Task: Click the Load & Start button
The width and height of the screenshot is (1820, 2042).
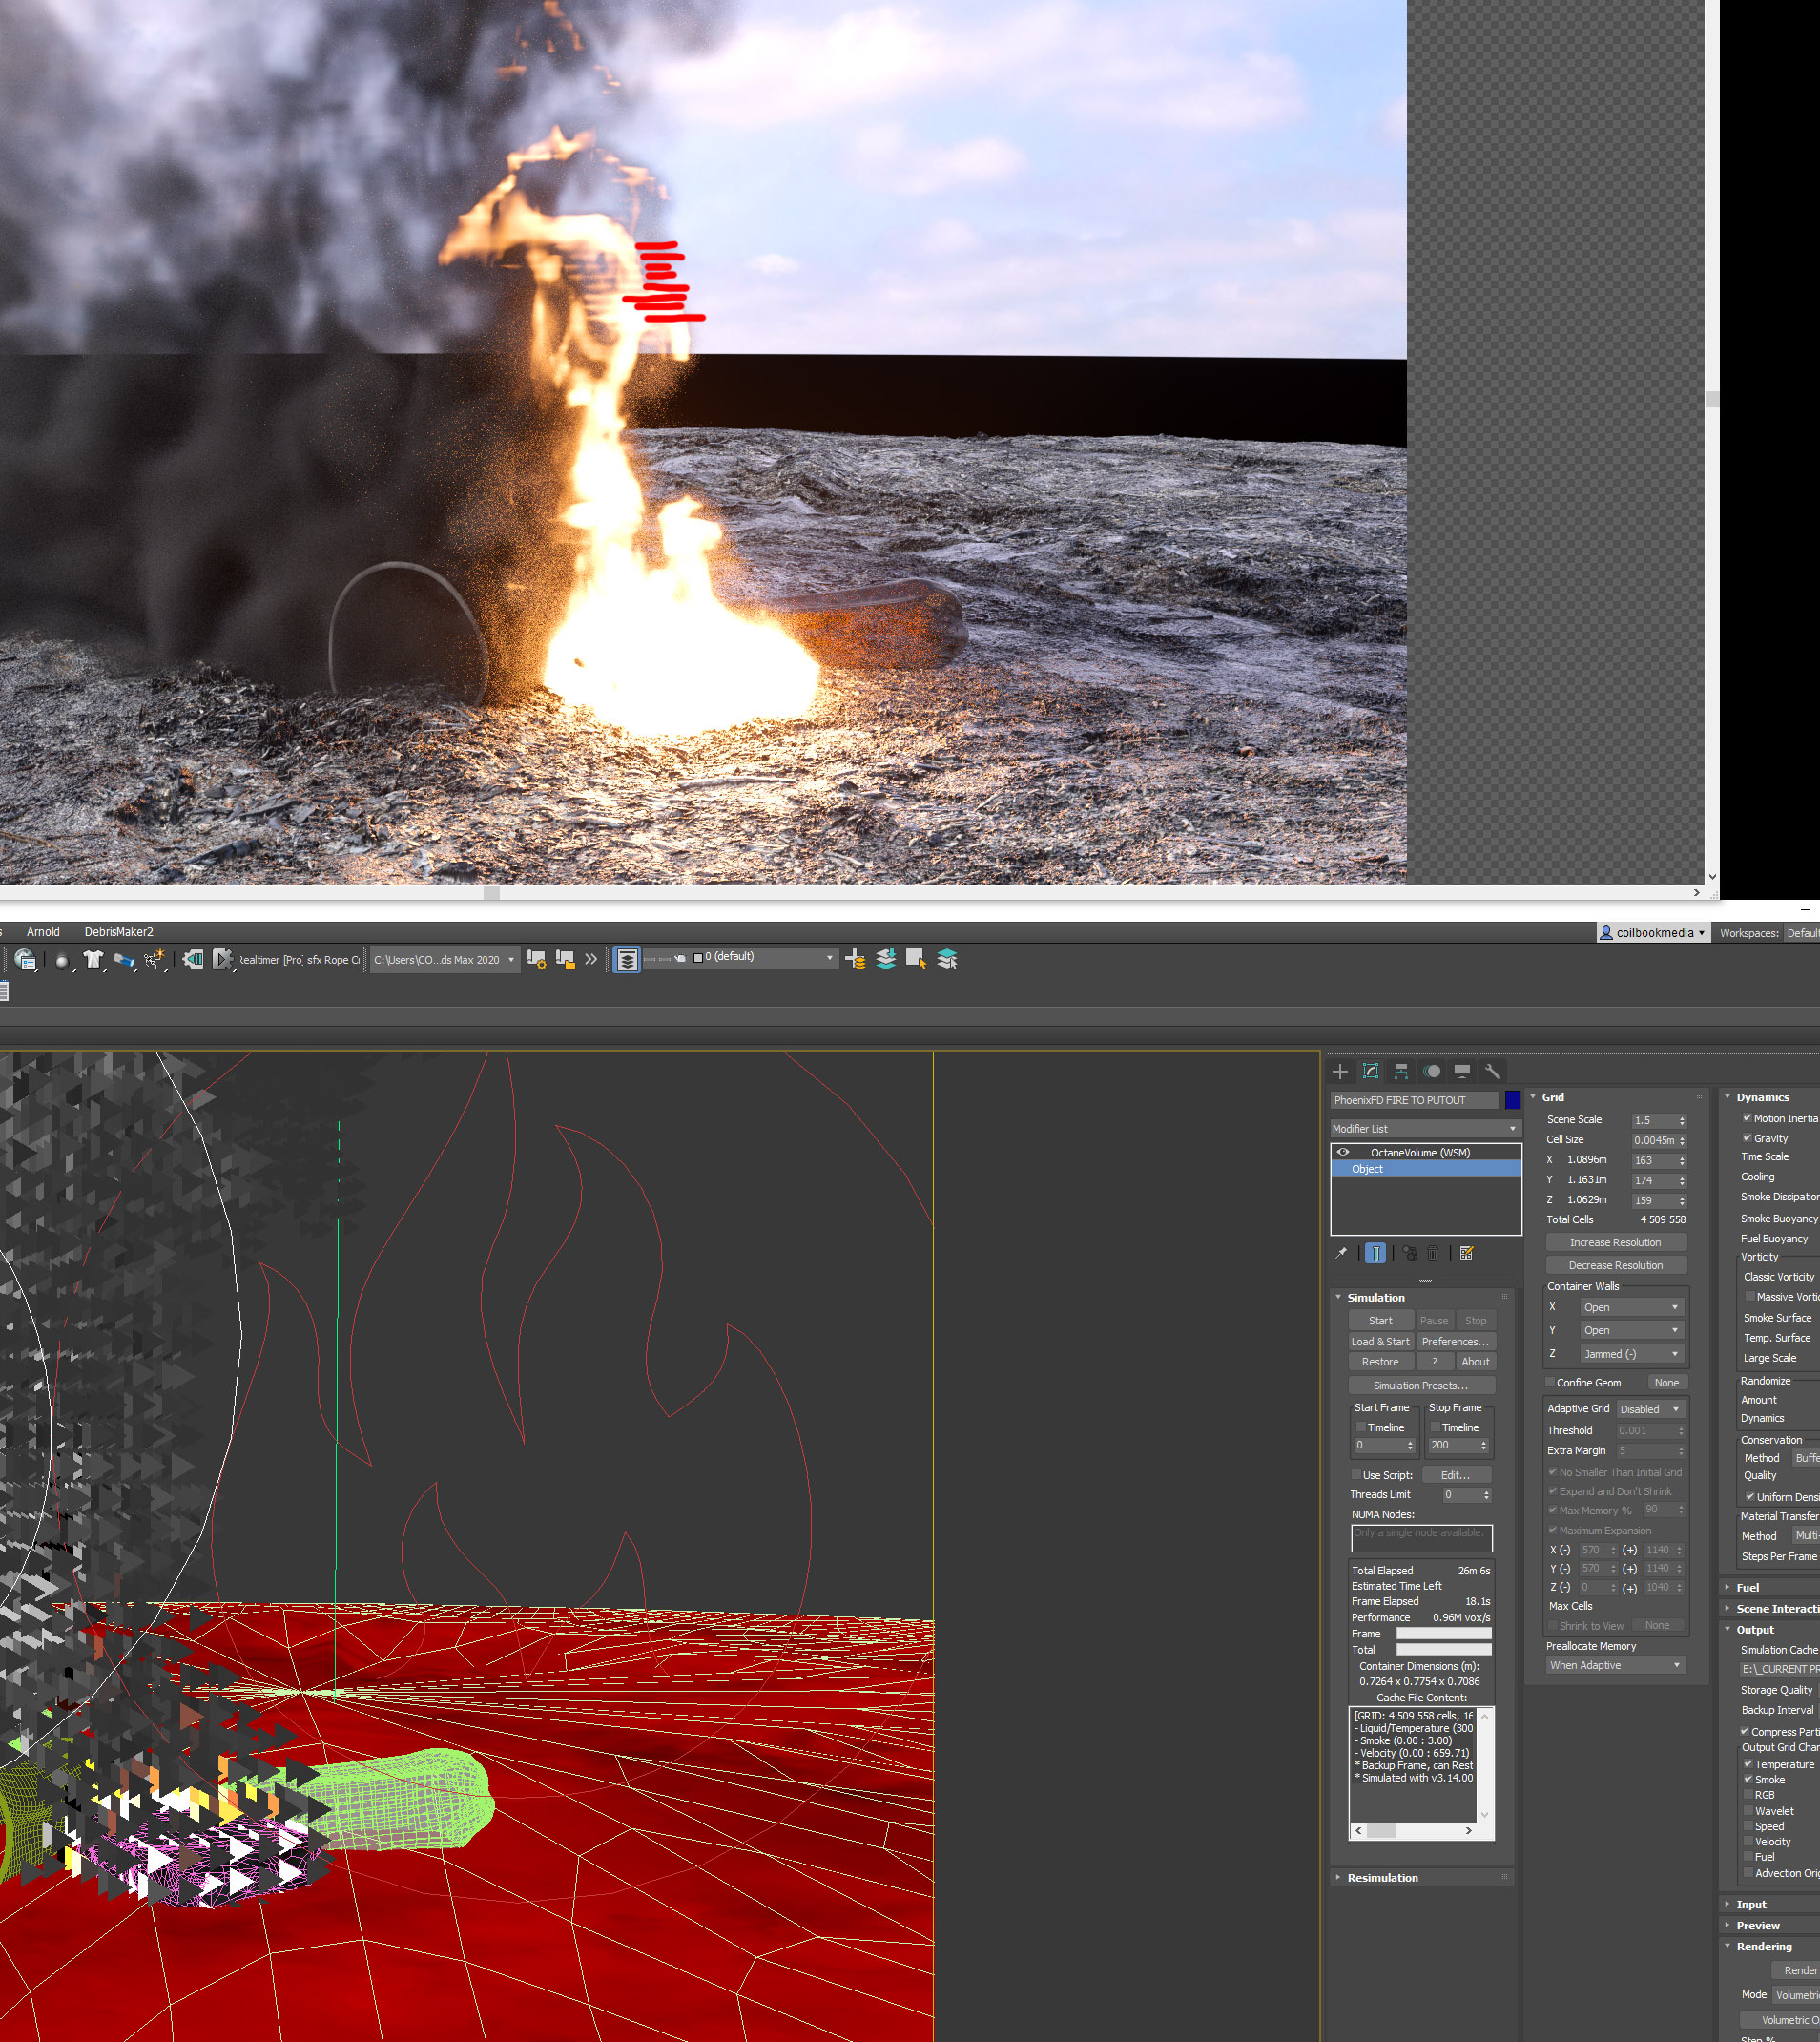Action: coord(1380,1342)
